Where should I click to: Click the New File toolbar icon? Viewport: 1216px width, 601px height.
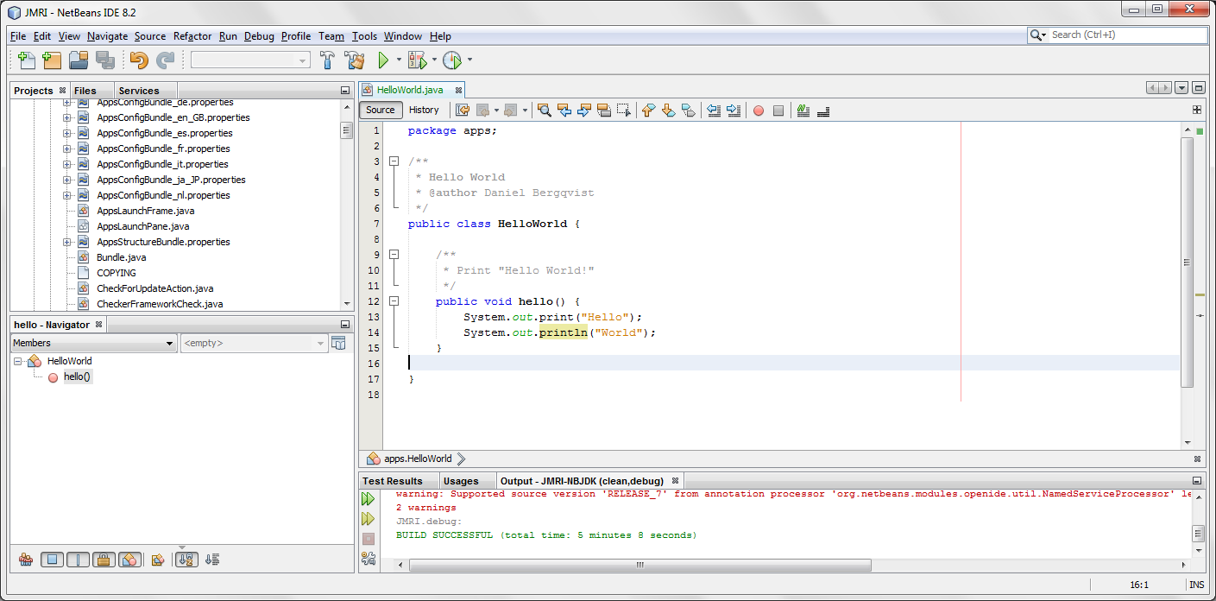[x=27, y=60]
